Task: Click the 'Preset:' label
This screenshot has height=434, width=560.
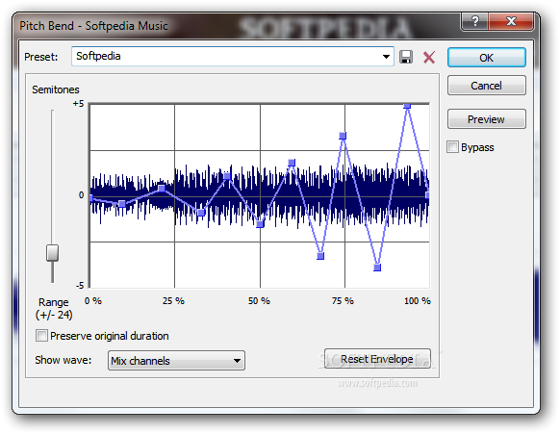Action: 41,57
